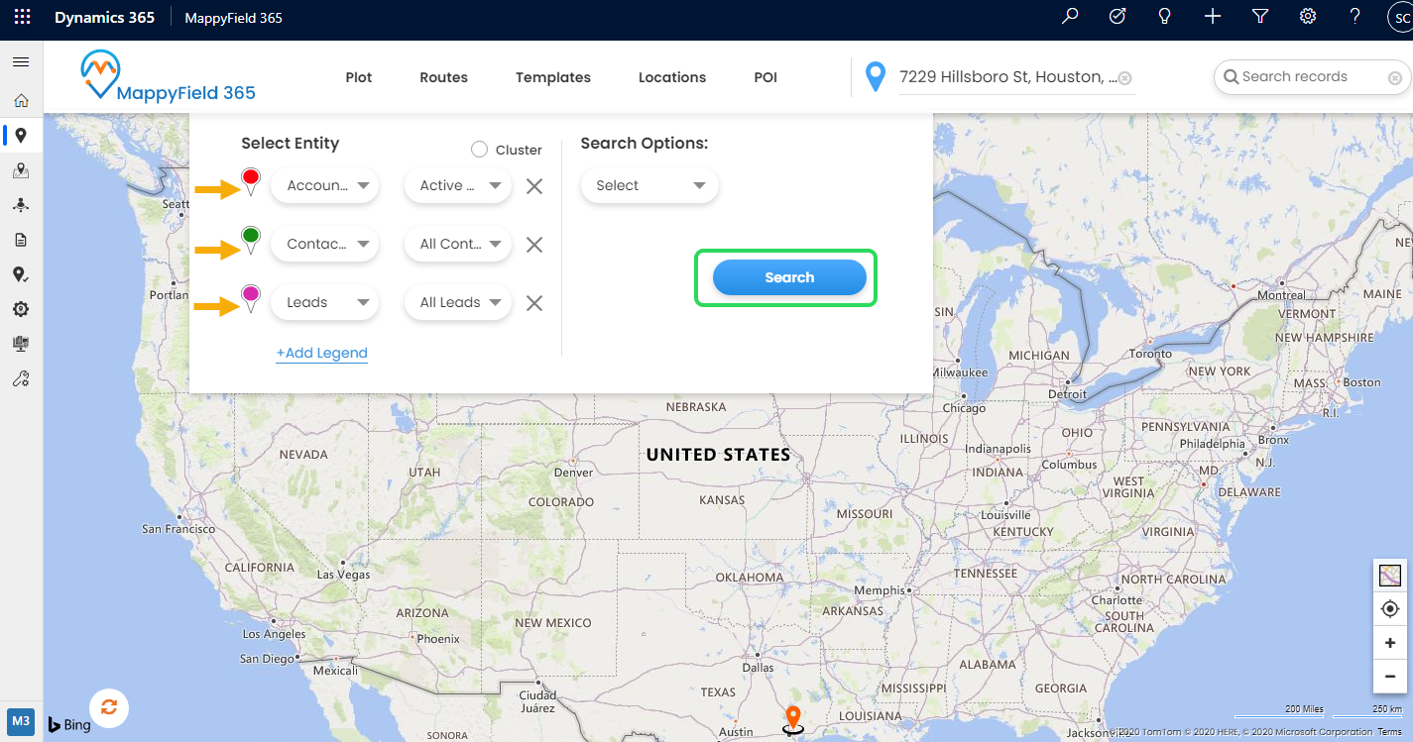Click the blue Search button
Screen dimensions: 1413x742
pos(789,277)
